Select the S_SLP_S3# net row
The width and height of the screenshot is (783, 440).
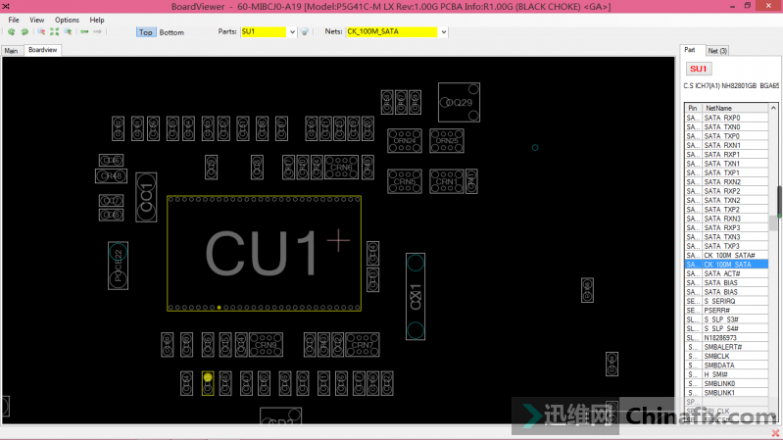click(726, 319)
